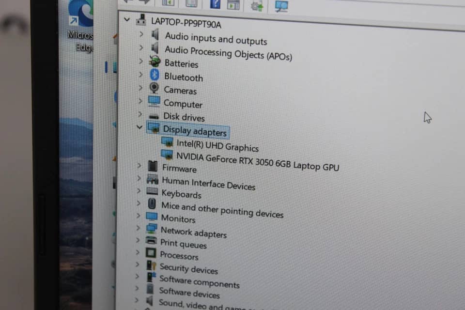Click the Disk drives icon
Image resolution: width=465 pixels, height=310 pixels.
(154, 116)
